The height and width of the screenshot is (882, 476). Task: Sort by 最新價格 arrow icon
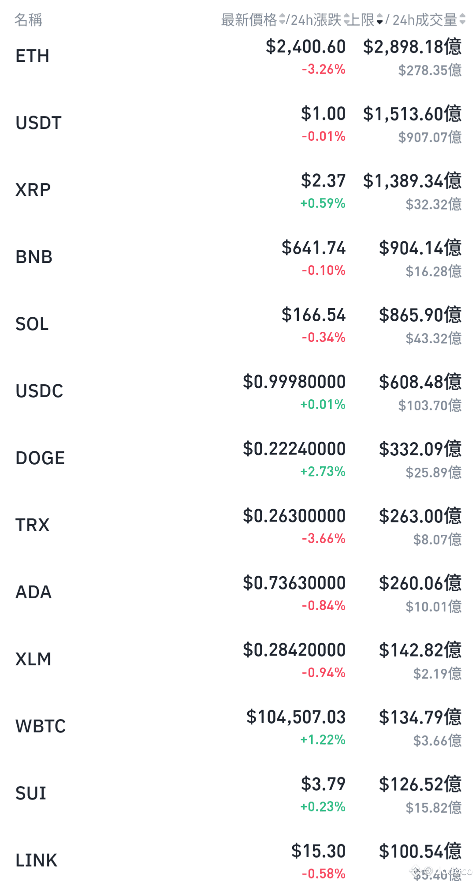tap(282, 20)
